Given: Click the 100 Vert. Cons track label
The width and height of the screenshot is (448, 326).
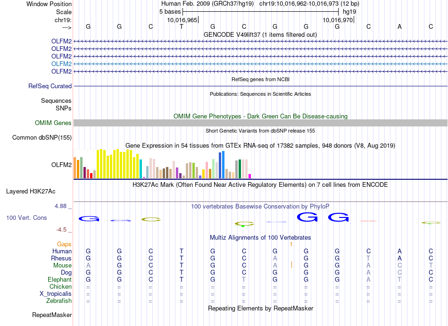Looking at the screenshot, I should 26,217.
